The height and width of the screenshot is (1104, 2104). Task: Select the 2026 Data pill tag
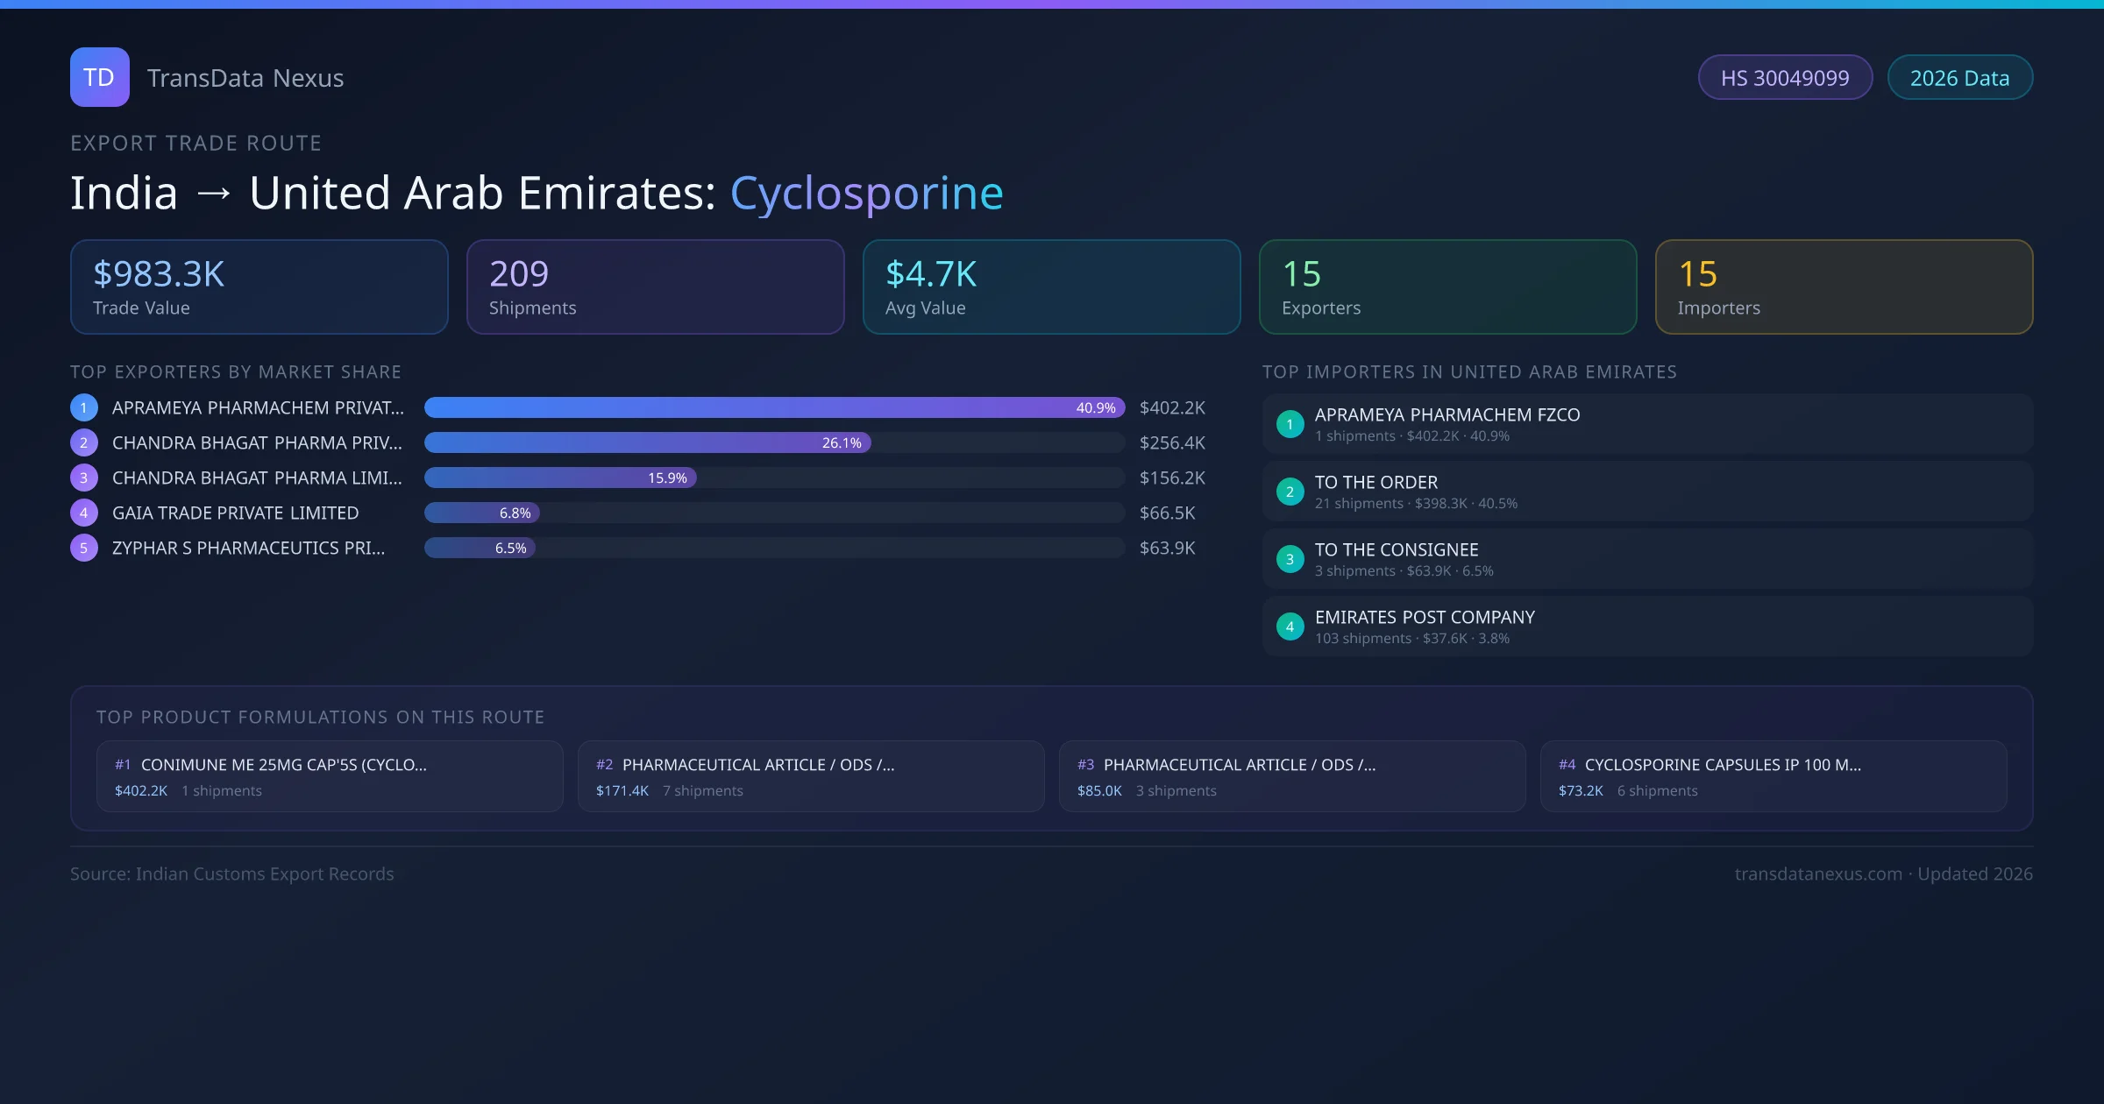[1959, 78]
